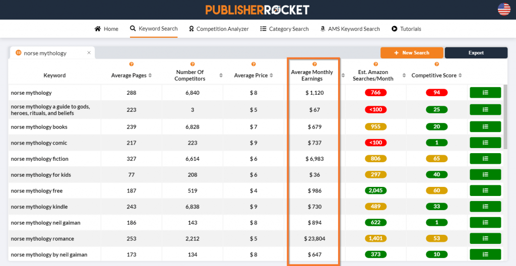Click help icon above Number Of Competitors
Screen dimensions: 516x266
192,64
